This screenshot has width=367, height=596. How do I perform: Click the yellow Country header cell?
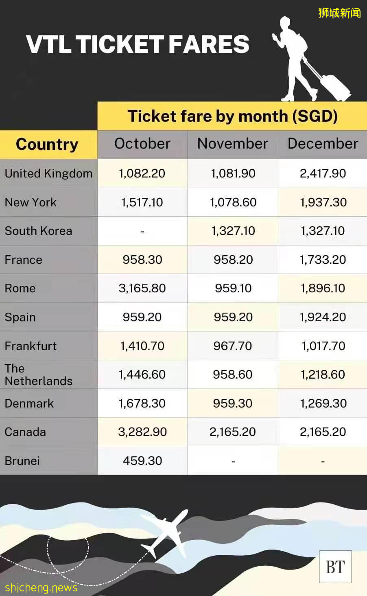point(47,145)
